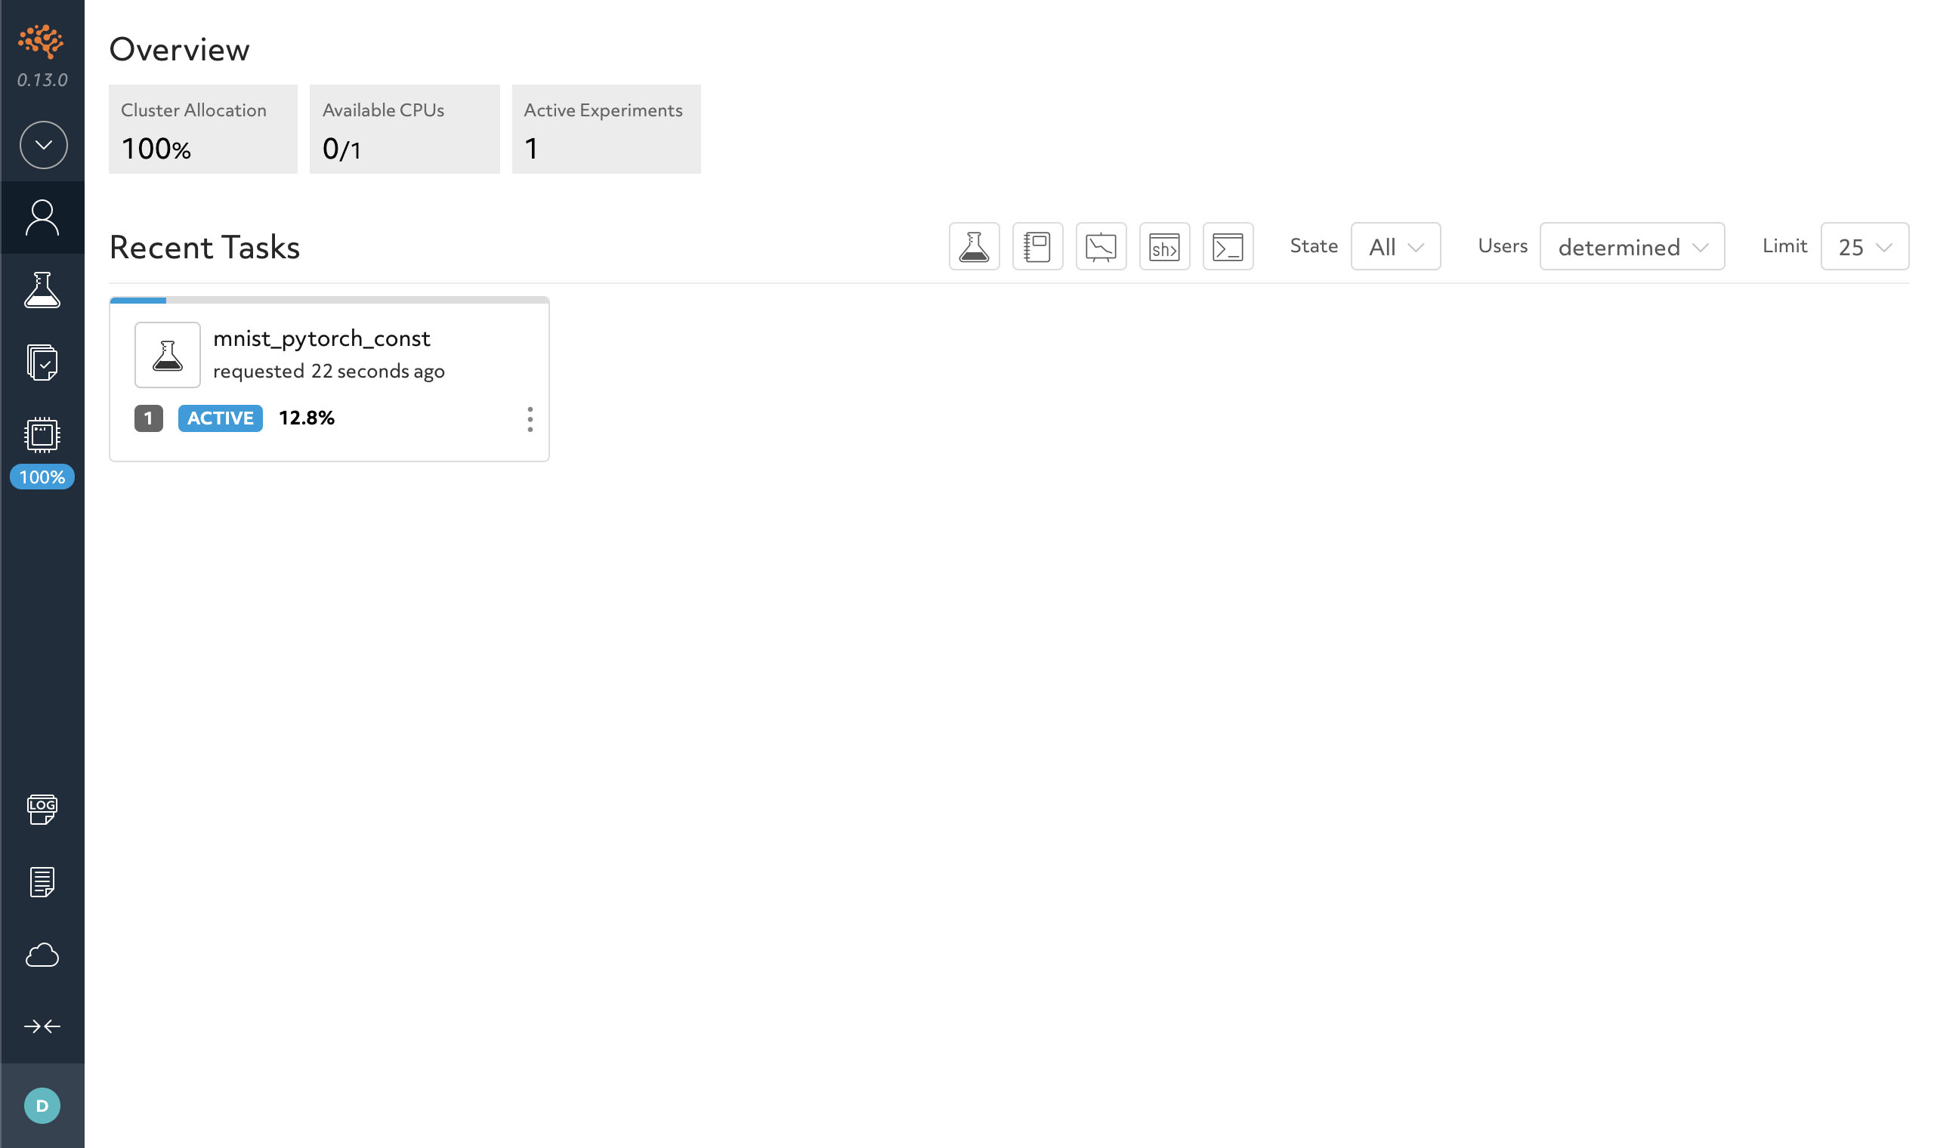Open Tasks list icon in sidebar
Screen dimensions: 1934x1148
coord(42,362)
